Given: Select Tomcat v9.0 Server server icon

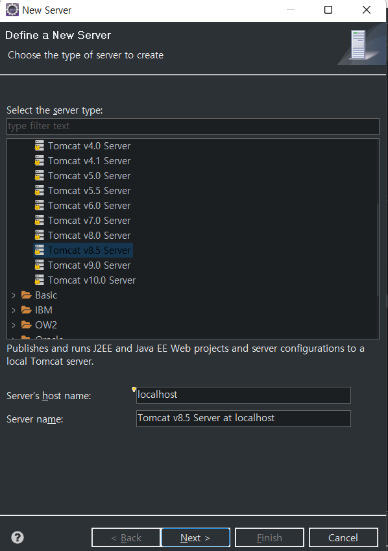Looking at the screenshot, I should pyautogui.click(x=40, y=265).
